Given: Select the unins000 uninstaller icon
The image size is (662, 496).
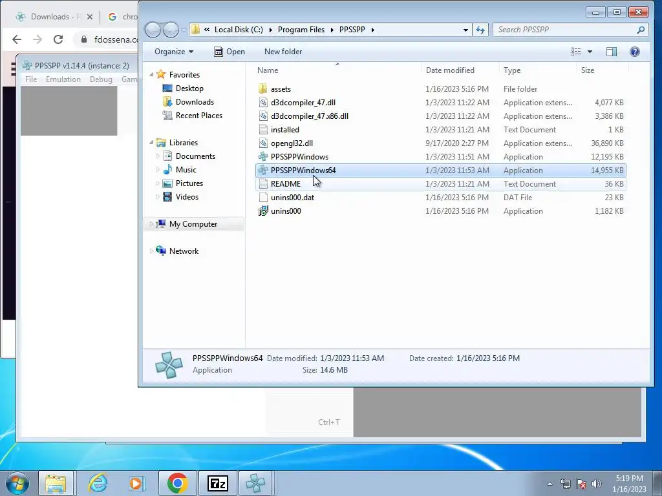Looking at the screenshot, I should (263, 211).
